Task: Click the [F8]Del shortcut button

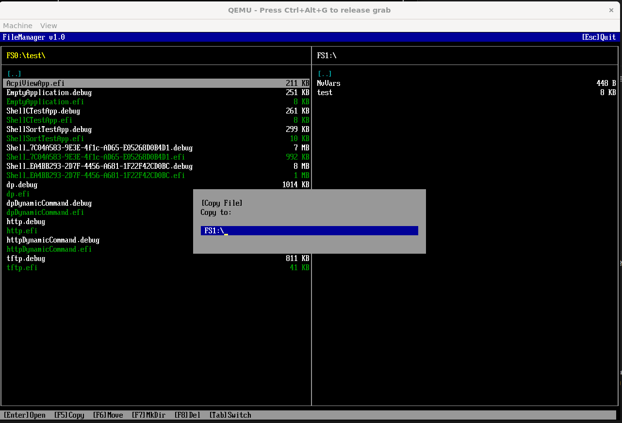Action: coord(187,415)
